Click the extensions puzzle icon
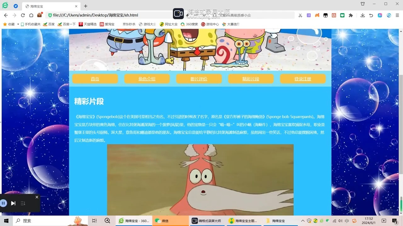The width and height of the screenshot is (403, 226). (x=351, y=15)
